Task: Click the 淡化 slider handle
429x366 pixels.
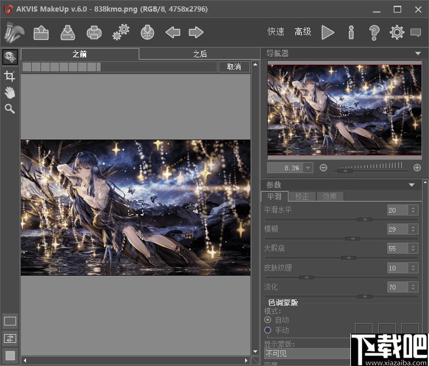Action: [x=365, y=297]
